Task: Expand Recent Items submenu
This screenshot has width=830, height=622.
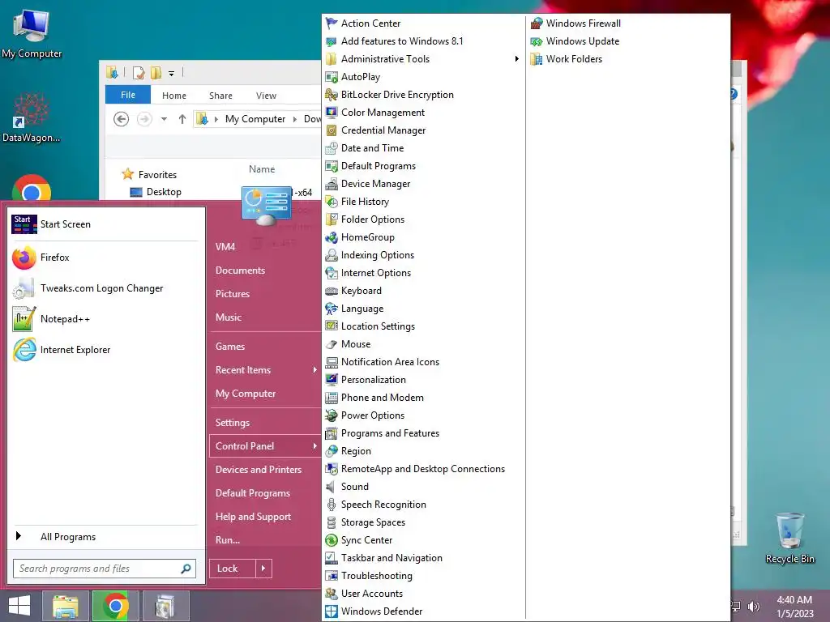Action: tap(314, 369)
